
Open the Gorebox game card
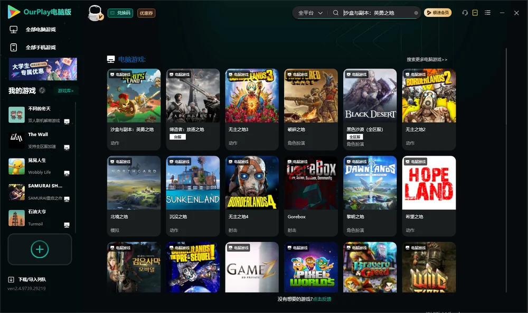tap(311, 196)
